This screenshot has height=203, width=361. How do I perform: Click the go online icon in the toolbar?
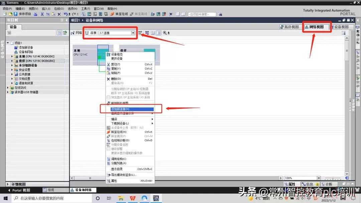112,14
